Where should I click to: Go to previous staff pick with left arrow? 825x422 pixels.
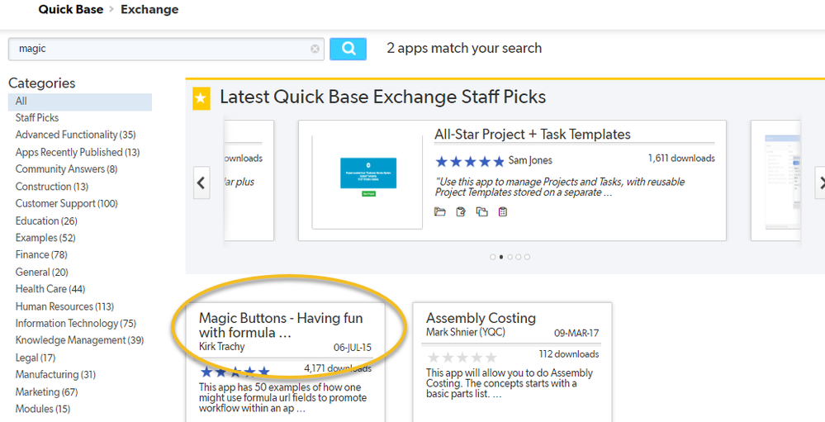202,183
